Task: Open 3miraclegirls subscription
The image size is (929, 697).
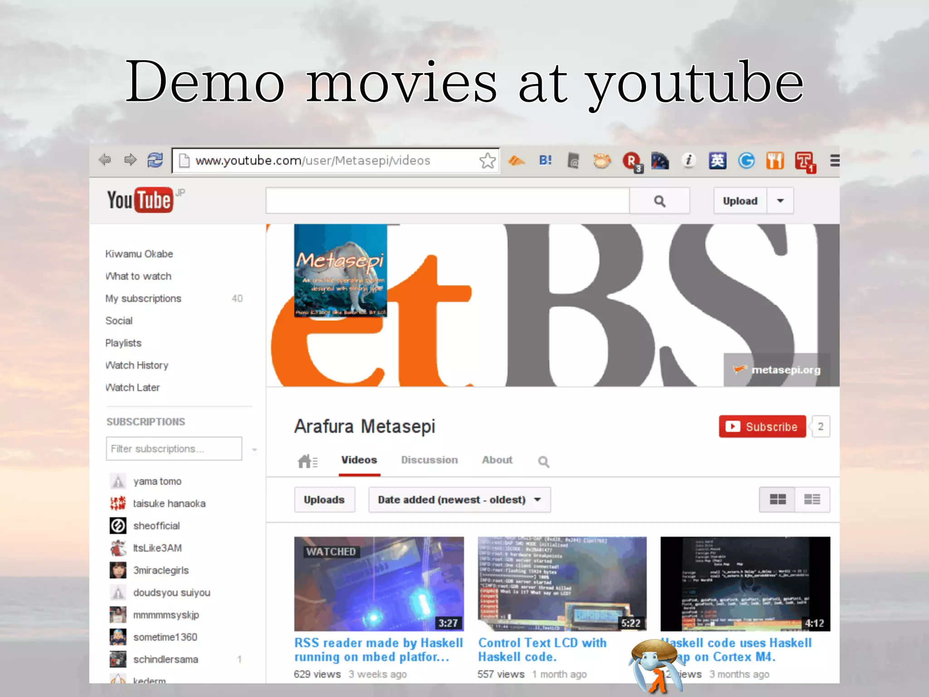Action: (161, 570)
